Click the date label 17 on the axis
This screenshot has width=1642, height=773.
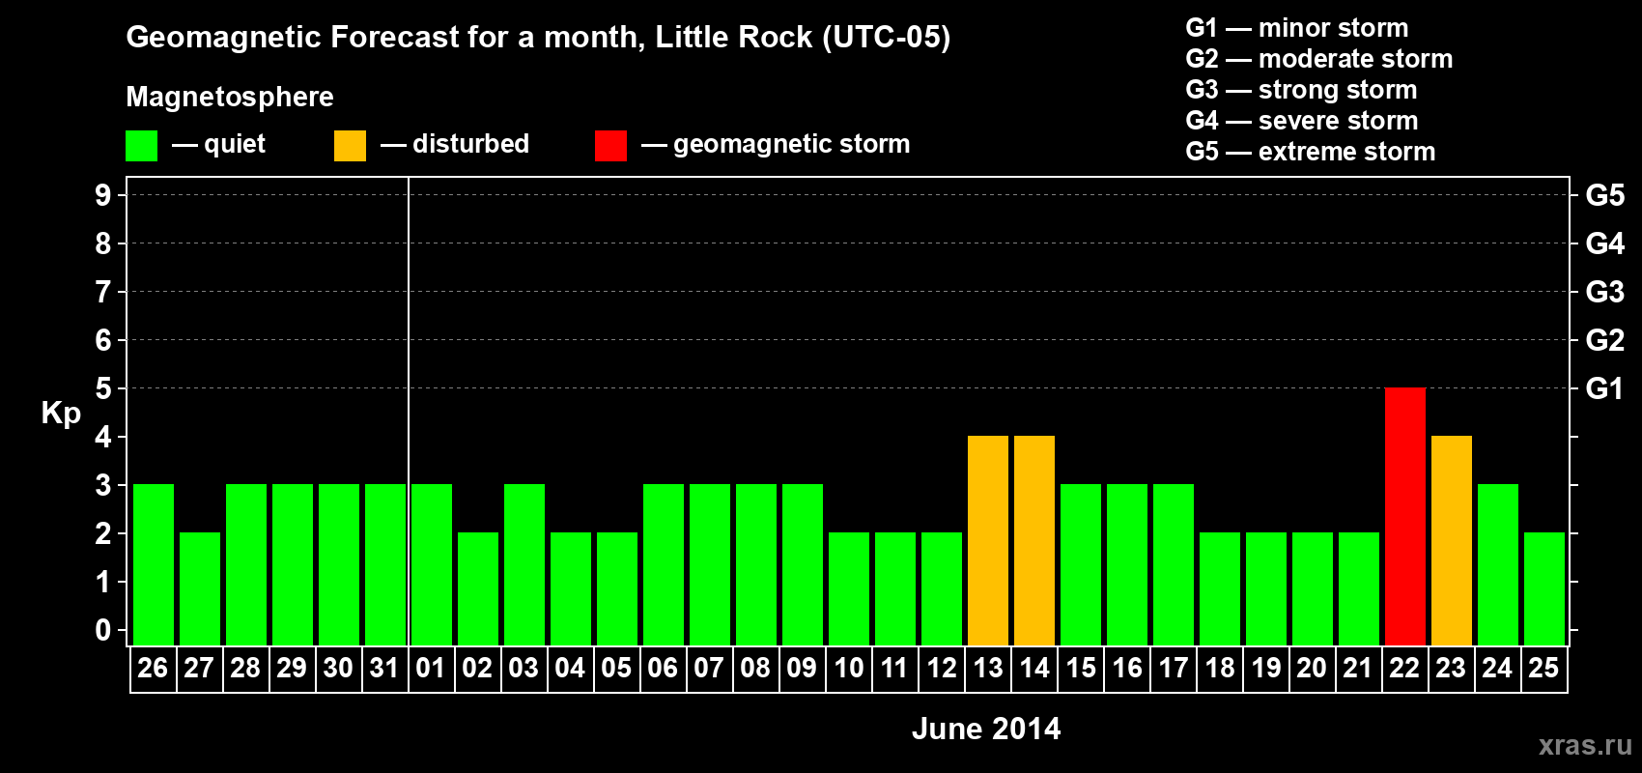pos(1173,668)
